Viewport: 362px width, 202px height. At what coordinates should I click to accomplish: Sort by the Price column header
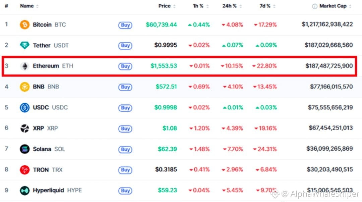[x=167, y=6]
